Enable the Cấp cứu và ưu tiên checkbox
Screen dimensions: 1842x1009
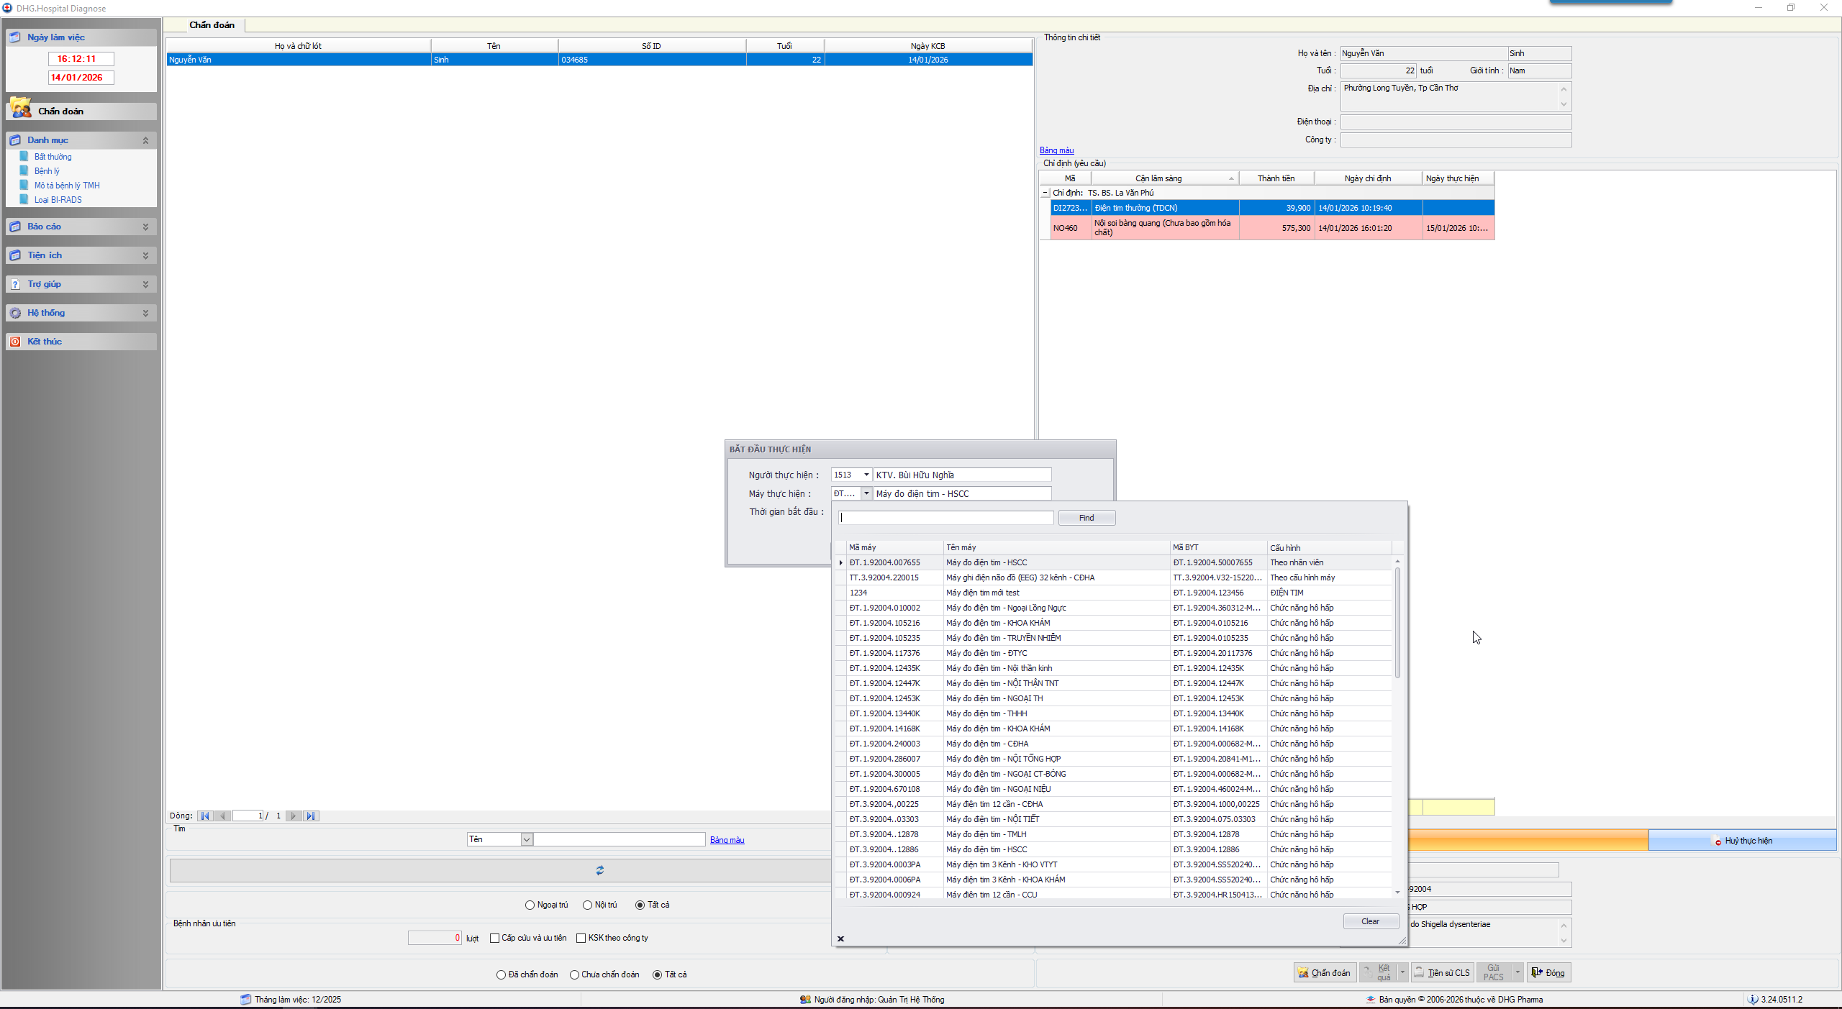[495, 938]
